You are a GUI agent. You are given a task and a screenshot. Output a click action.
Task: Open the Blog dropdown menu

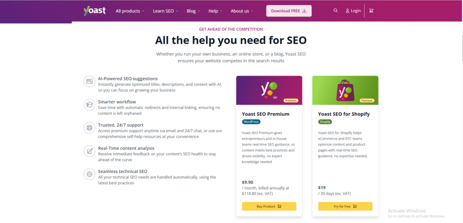pos(194,11)
